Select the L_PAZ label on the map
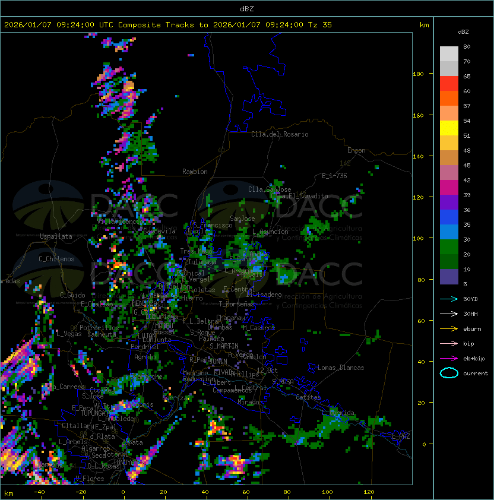Viewport: 494px width, 500px height. click(401, 436)
